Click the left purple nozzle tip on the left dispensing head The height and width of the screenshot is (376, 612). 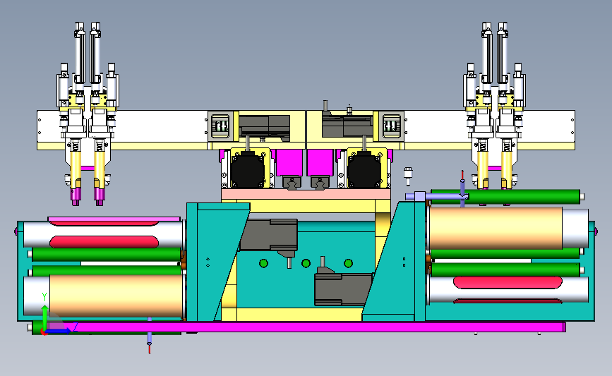[x=76, y=197]
